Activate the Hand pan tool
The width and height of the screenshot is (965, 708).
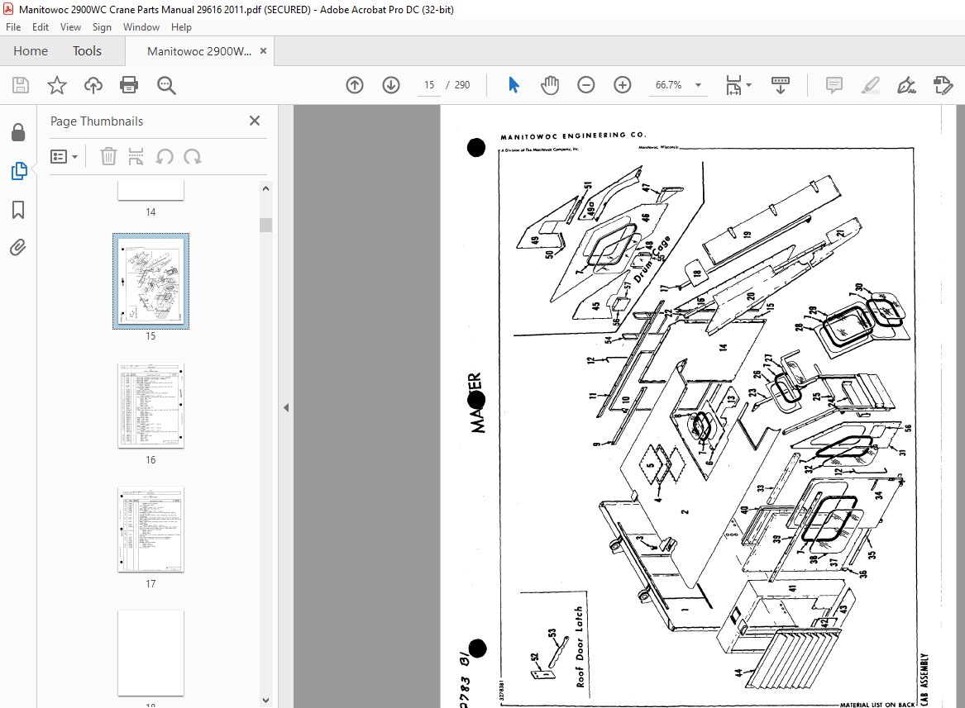[550, 85]
